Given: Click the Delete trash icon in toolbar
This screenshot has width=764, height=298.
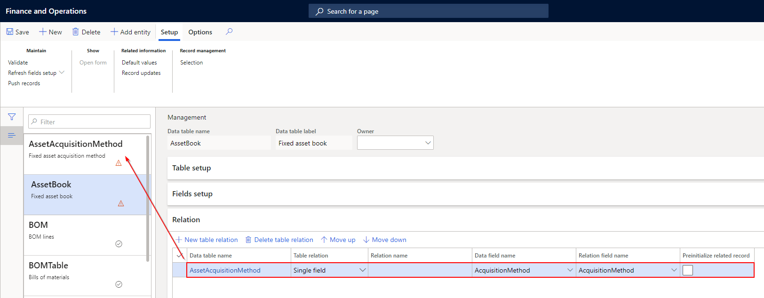Looking at the screenshot, I should (75, 32).
